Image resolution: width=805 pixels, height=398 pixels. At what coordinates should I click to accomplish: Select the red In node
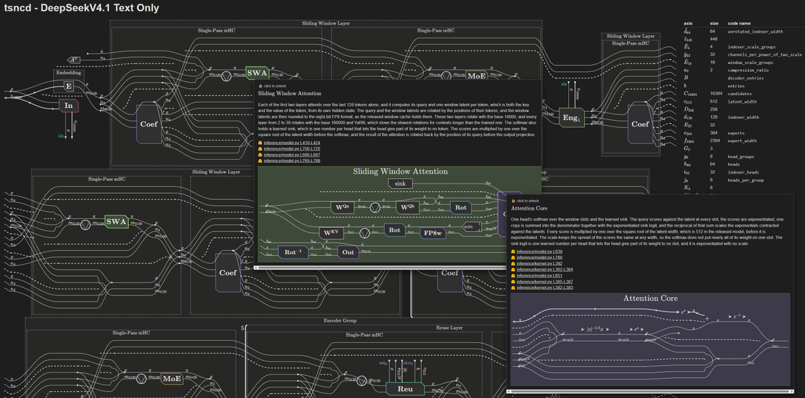(68, 106)
